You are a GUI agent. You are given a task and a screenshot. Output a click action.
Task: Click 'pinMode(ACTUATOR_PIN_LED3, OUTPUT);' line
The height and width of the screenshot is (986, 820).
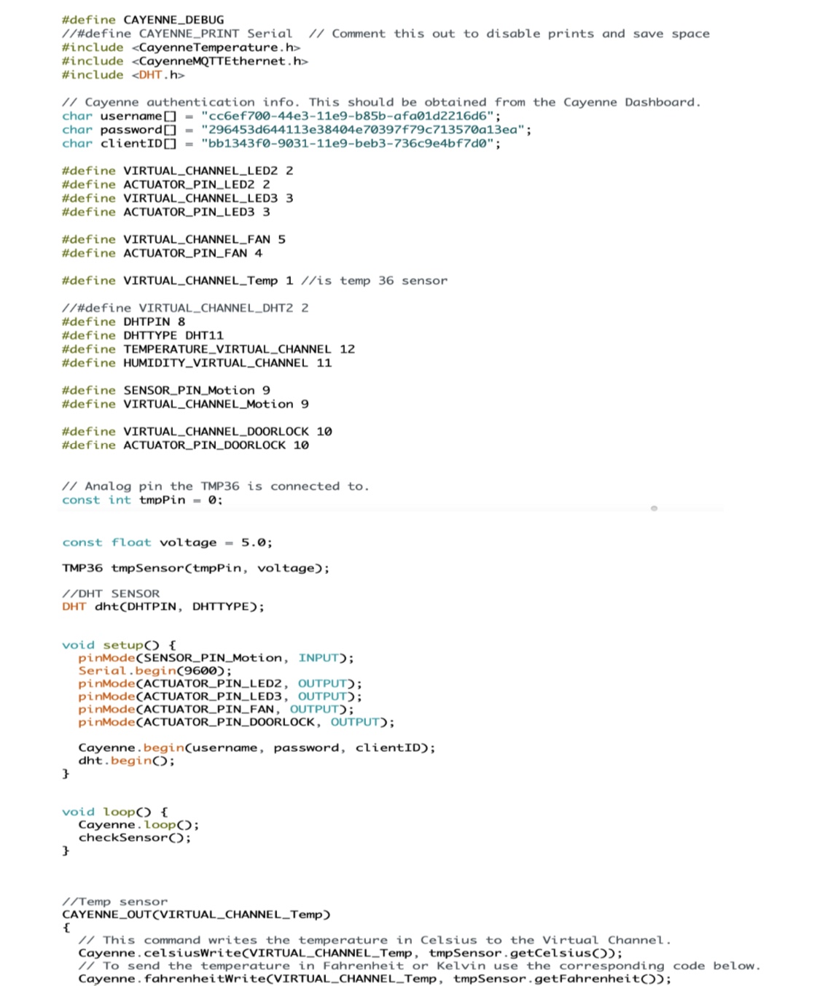pyautogui.click(x=220, y=696)
